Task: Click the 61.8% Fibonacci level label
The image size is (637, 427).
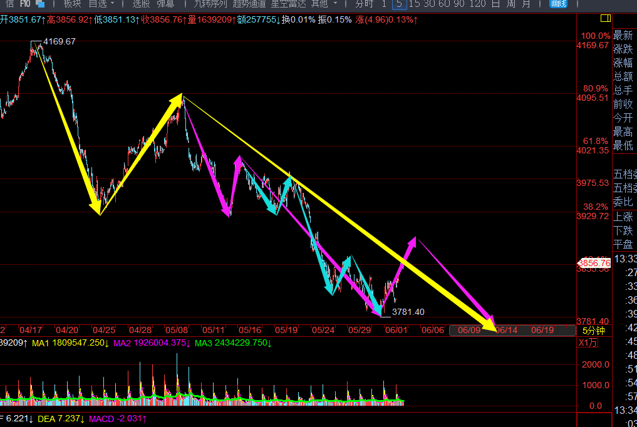Action: point(596,141)
